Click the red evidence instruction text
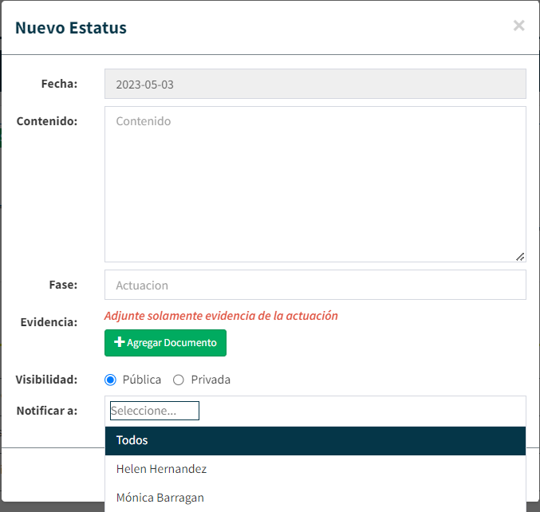Screen dimensions: 540x512 click(x=221, y=316)
